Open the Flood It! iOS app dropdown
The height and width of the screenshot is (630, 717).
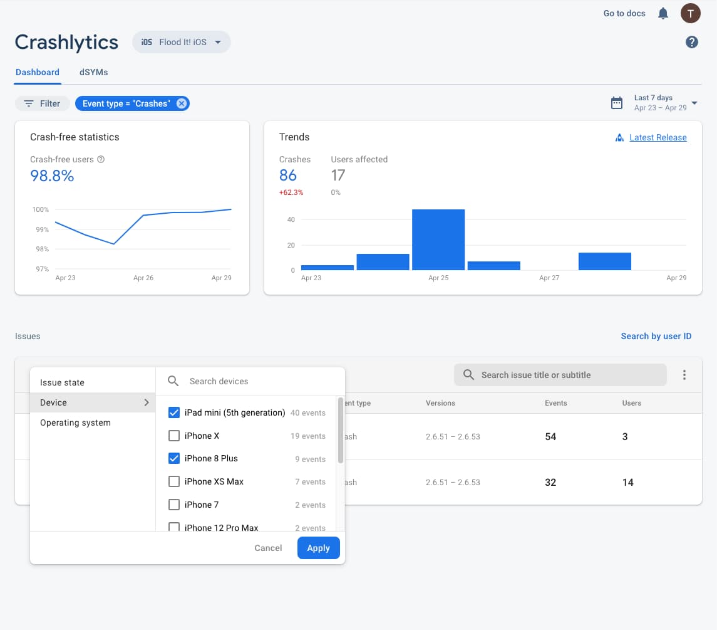(x=182, y=42)
